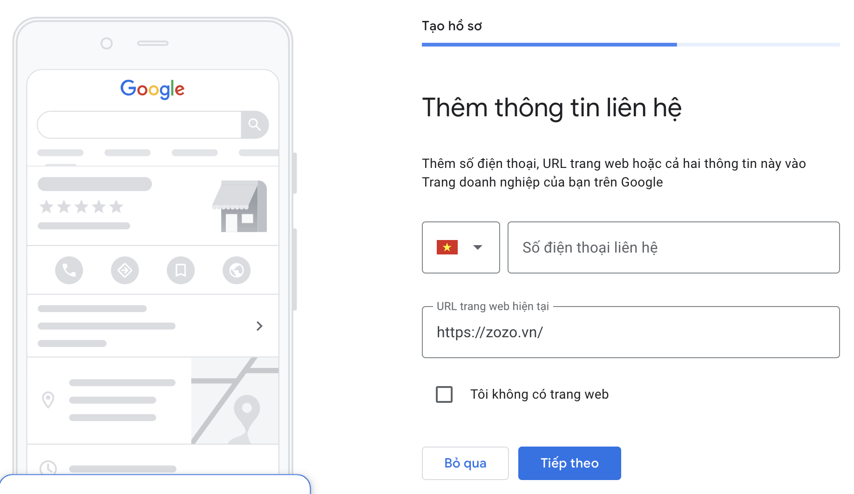Image resolution: width=854 pixels, height=494 pixels.
Task: Click the 'Tiếp theo' next button
Action: pos(569,463)
